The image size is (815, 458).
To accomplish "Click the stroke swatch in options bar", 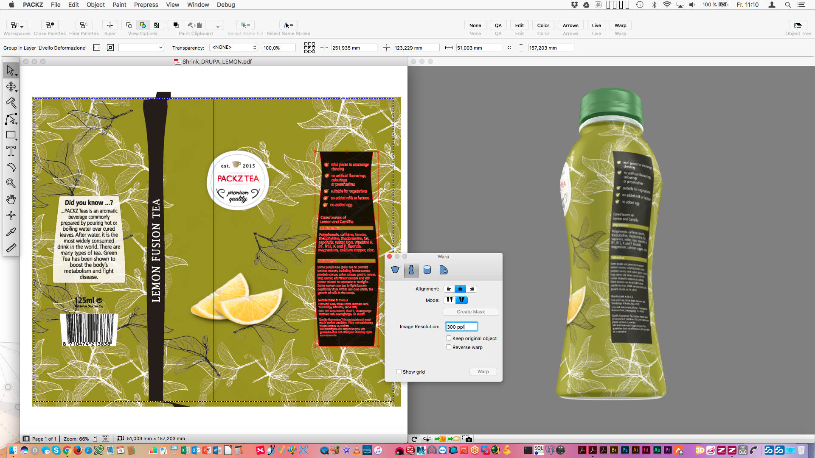I will tap(110, 47).
